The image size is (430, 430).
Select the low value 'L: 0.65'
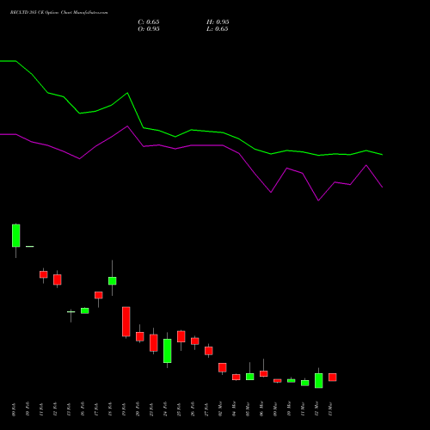click(218, 29)
